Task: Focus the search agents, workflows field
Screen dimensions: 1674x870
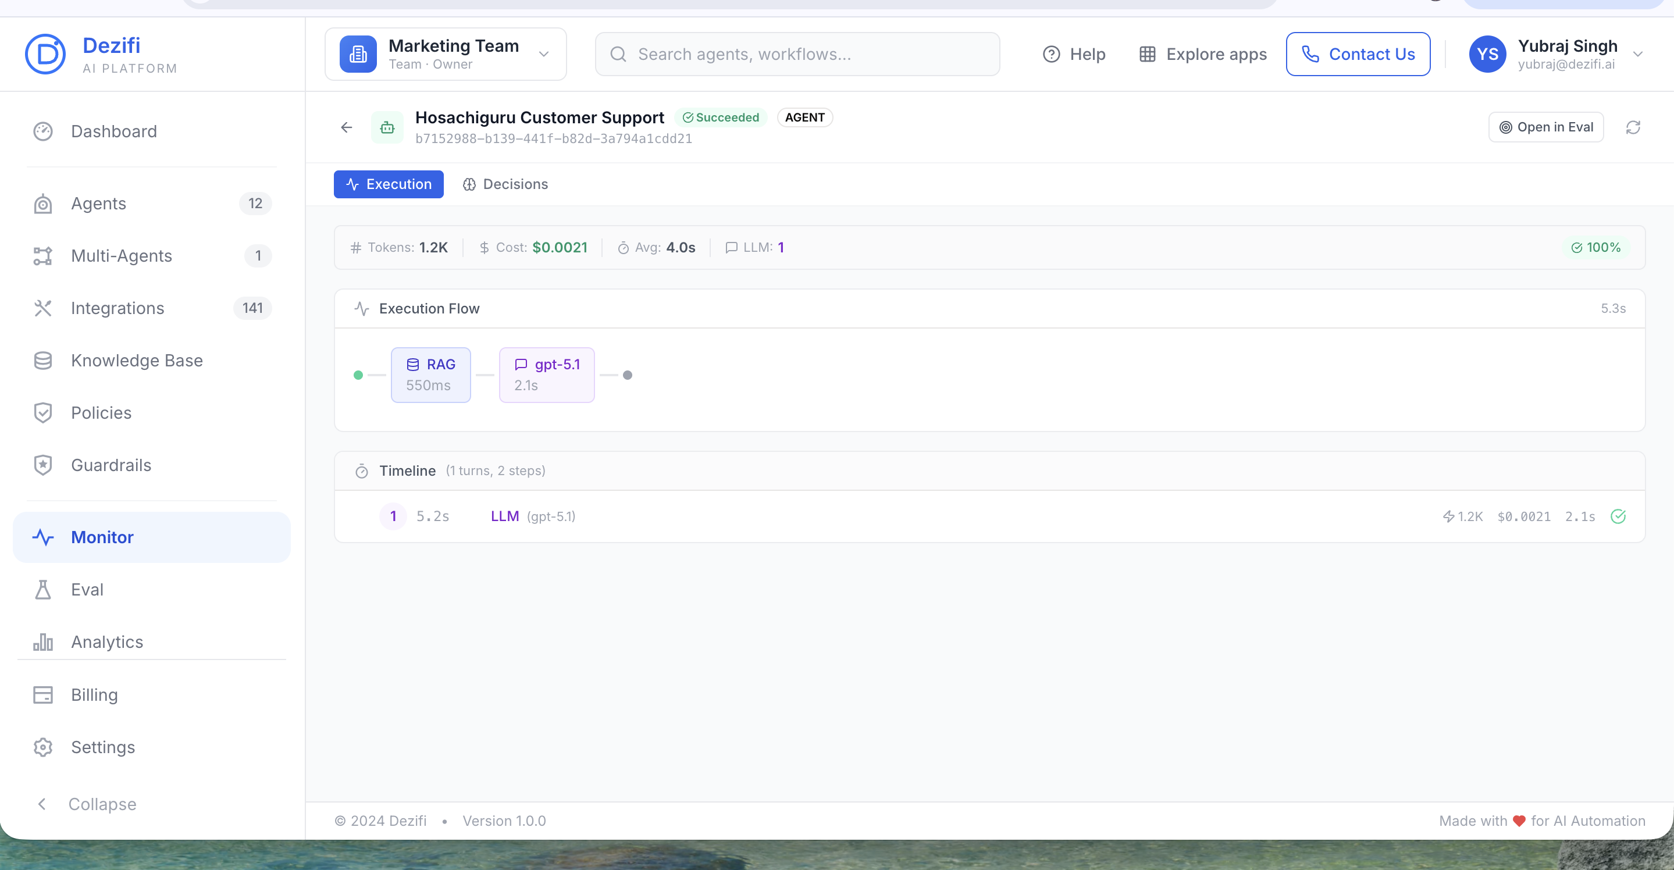Action: point(797,54)
